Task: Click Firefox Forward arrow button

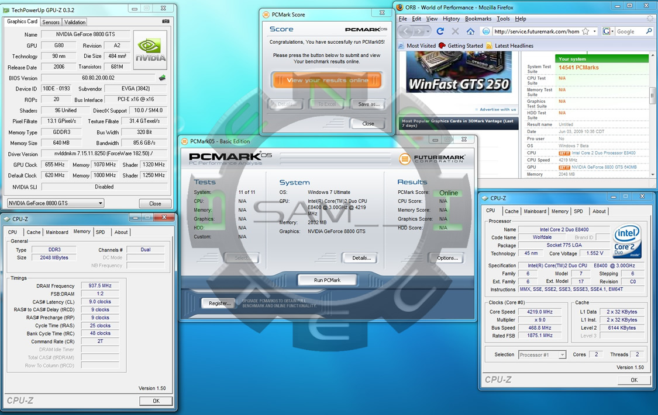Action: click(x=418, y=31)
